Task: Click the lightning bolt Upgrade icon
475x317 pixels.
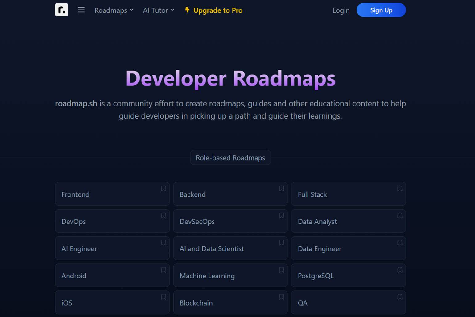Action: pyautogui.click(x=187, y=10)
